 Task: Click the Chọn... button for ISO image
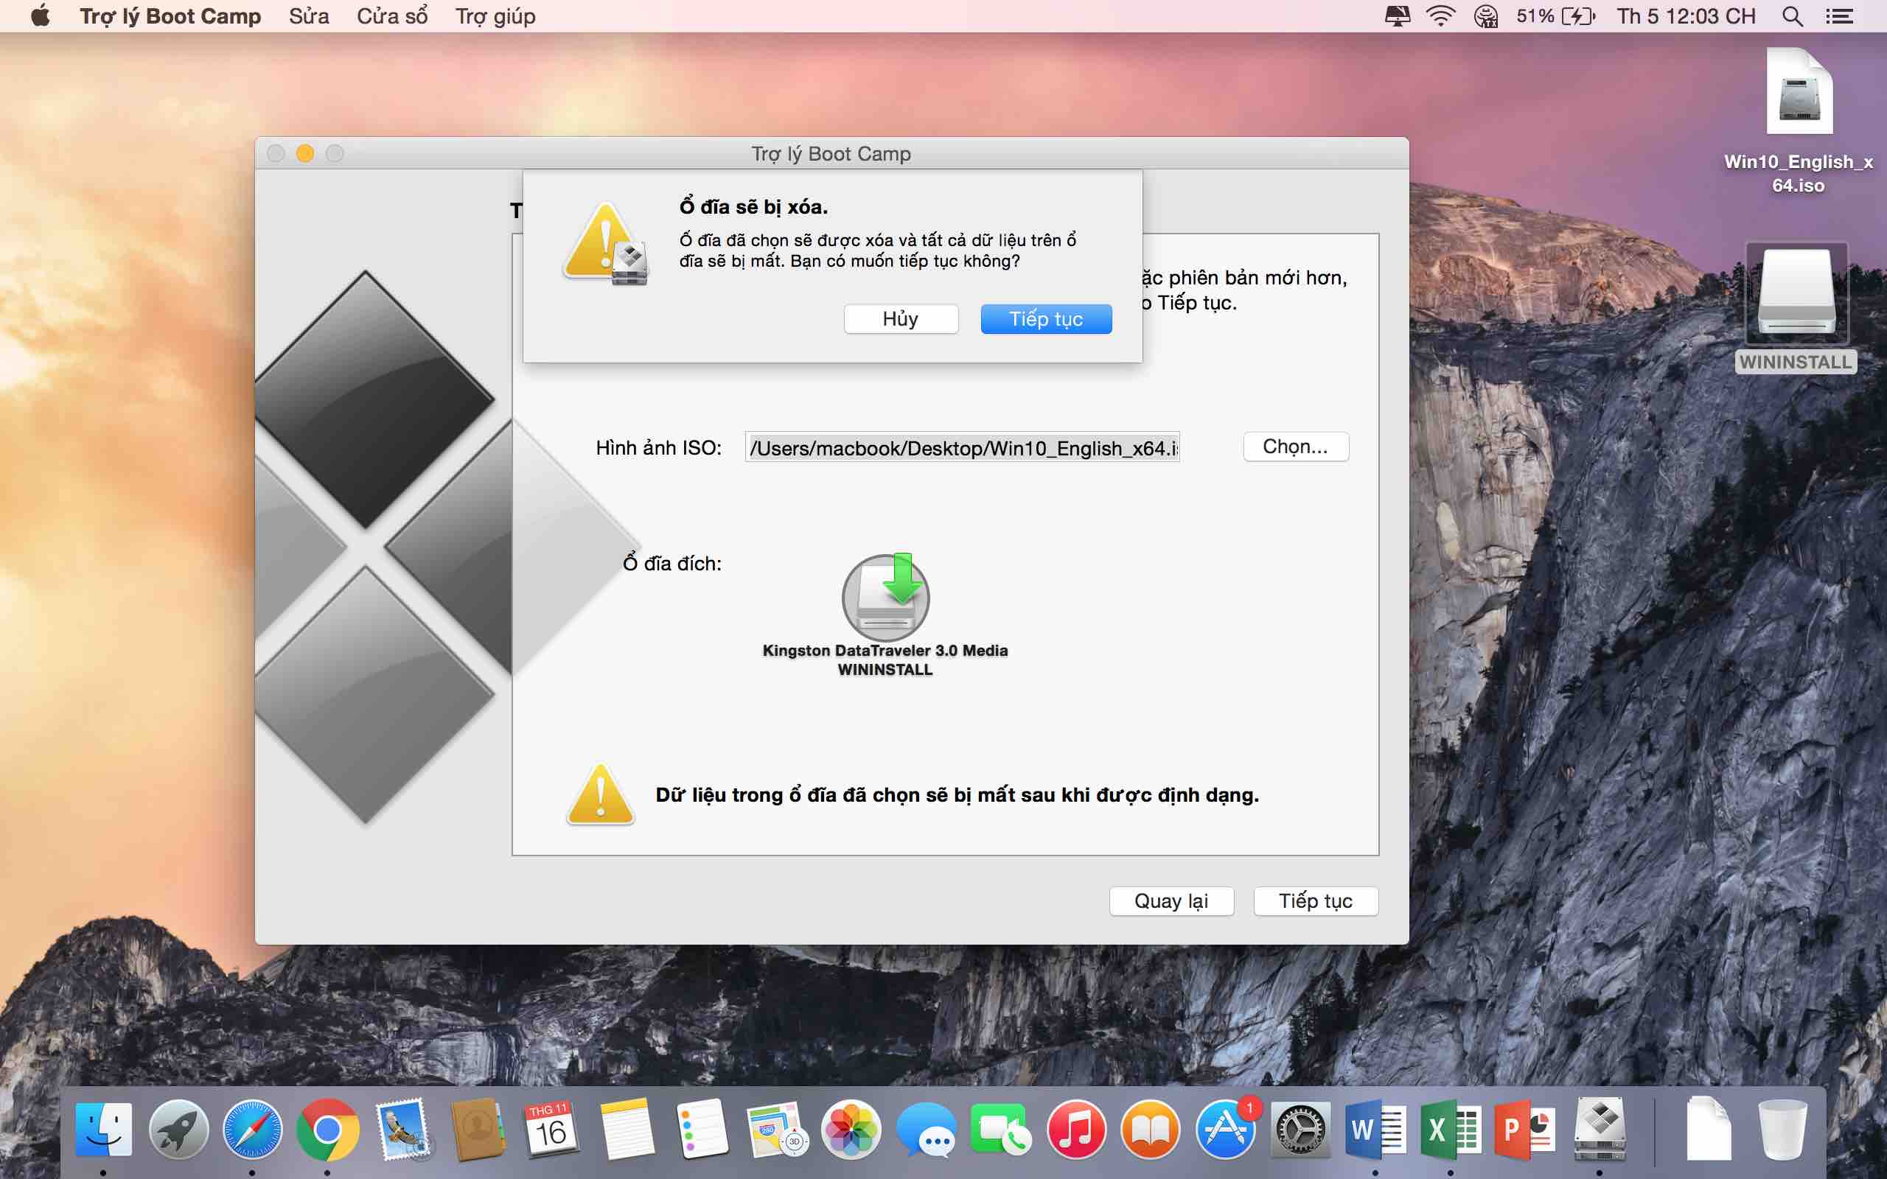[1295, 447]
